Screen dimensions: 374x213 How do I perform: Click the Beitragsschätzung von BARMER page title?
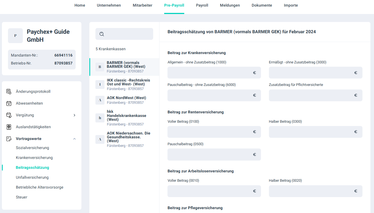242,32
